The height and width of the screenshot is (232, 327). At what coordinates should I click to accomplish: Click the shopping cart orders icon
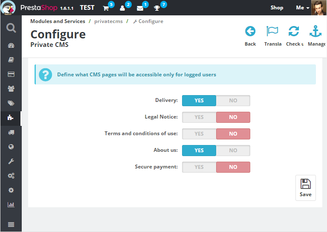click(106, 8)
